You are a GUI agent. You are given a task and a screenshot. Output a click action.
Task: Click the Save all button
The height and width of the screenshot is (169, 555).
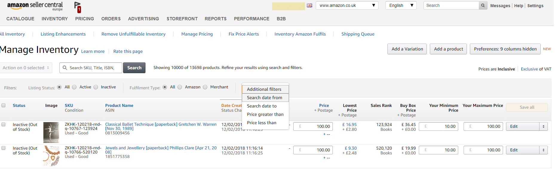click(527, 107)
